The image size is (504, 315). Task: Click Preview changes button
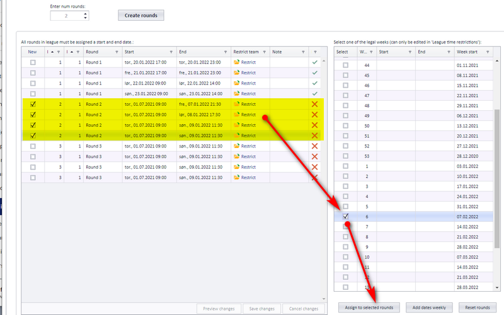[x=219, y=309]
